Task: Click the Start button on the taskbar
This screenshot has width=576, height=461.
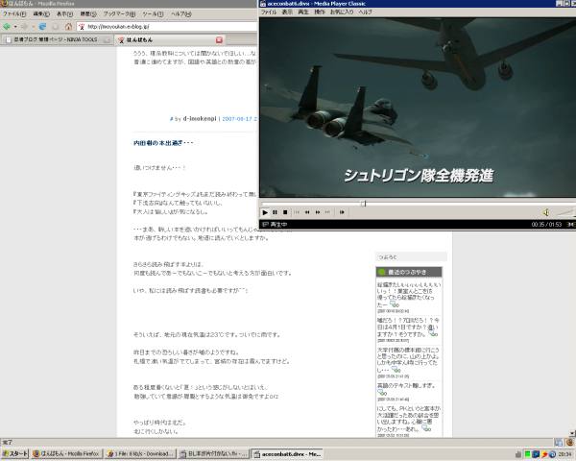Action: 14,454
